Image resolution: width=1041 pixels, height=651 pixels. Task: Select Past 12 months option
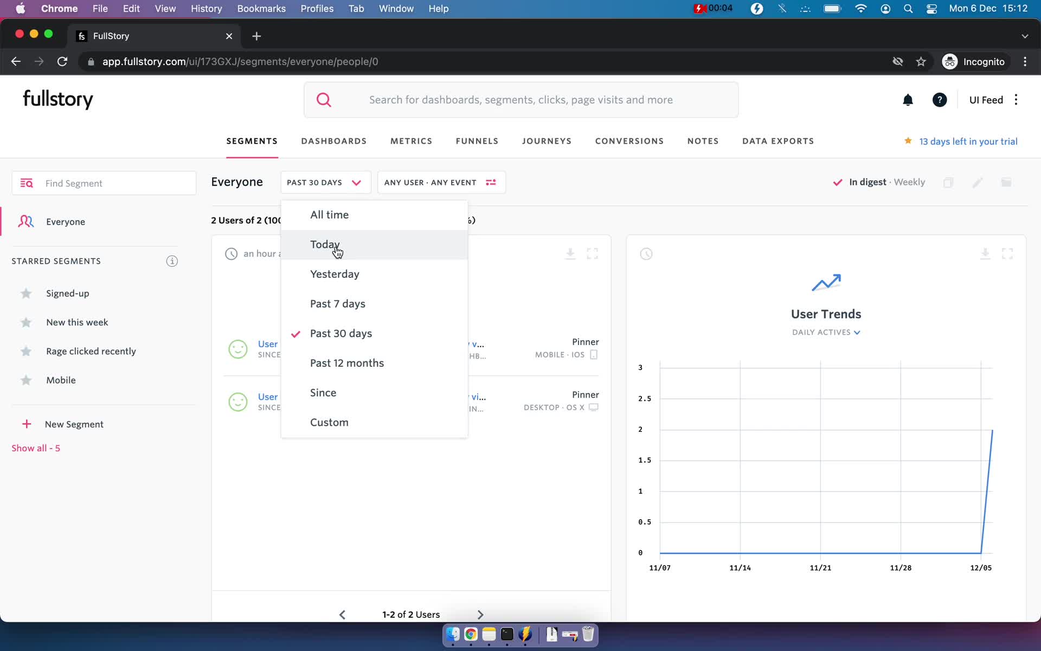click(374, 363)
